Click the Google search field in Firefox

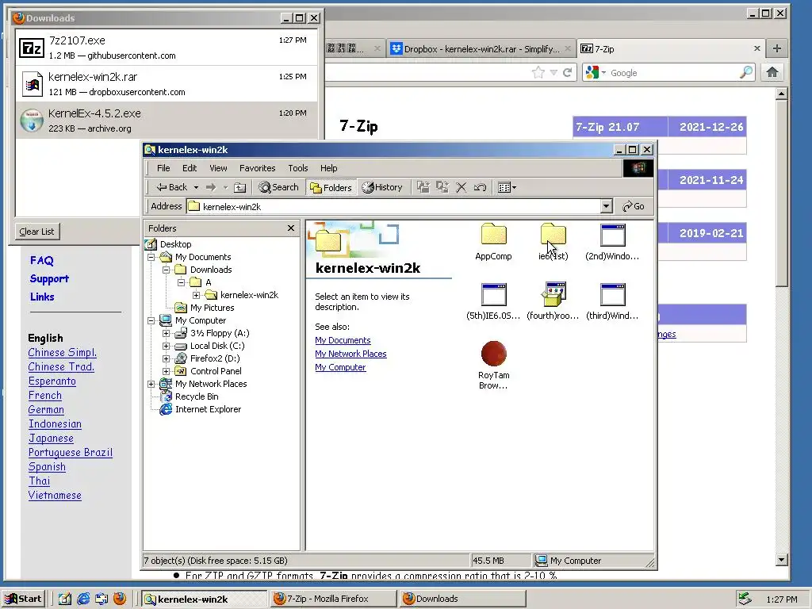coord(673,73)
